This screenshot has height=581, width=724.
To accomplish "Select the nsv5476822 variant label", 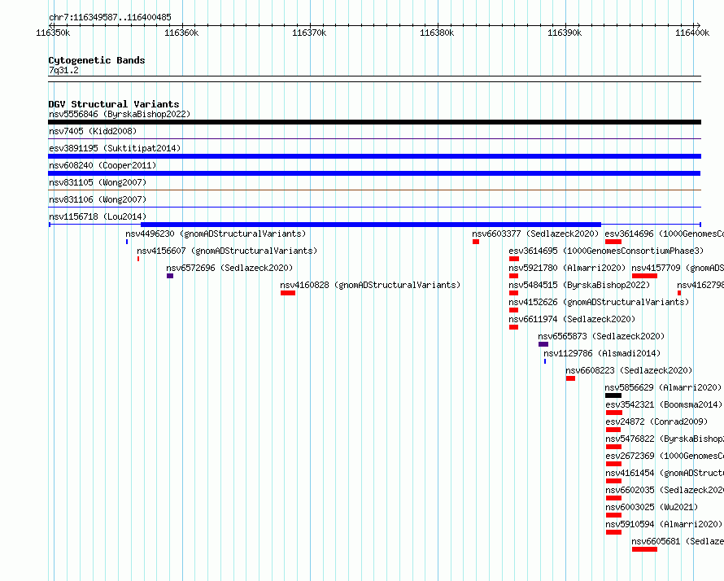I will tap(665, 439).
